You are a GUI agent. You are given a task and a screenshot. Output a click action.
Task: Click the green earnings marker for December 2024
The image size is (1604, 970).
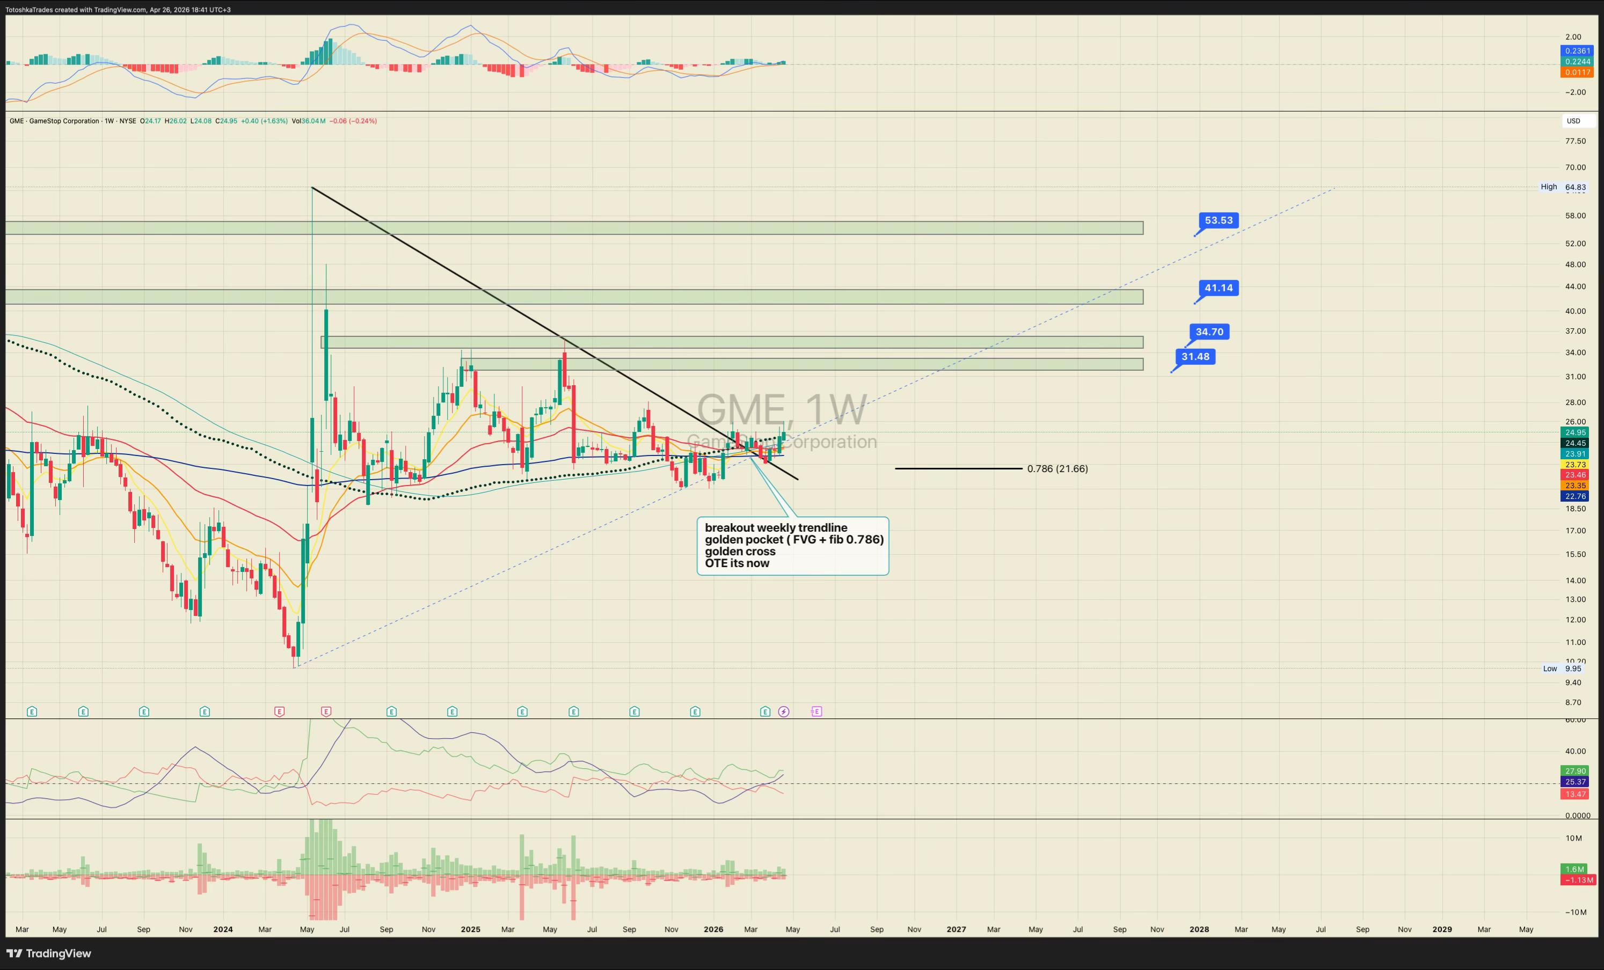pos(453,712)
